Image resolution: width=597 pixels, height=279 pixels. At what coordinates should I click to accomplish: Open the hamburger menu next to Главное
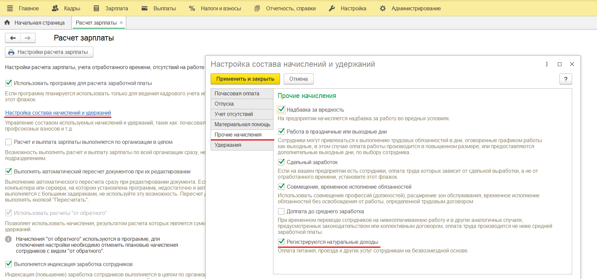(x=10, y=8)
